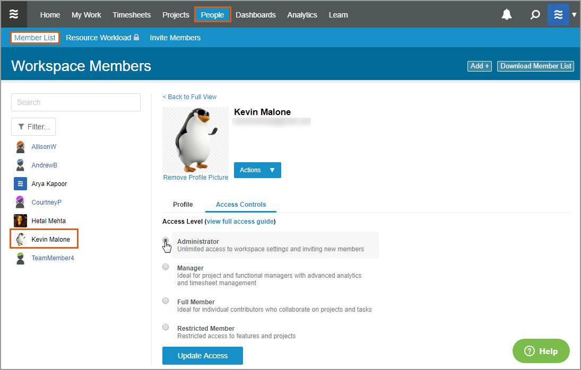Choose the Manager access level
Image resolution: width=581 pixels, height=370 pixels.
pos(165,267)
